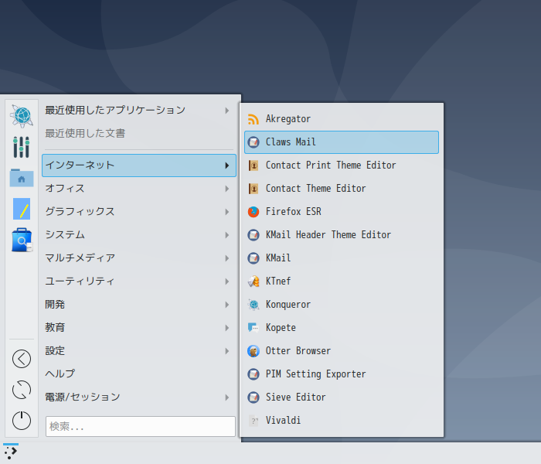
Task: Select the インターネット category
Action: point(139,165)
